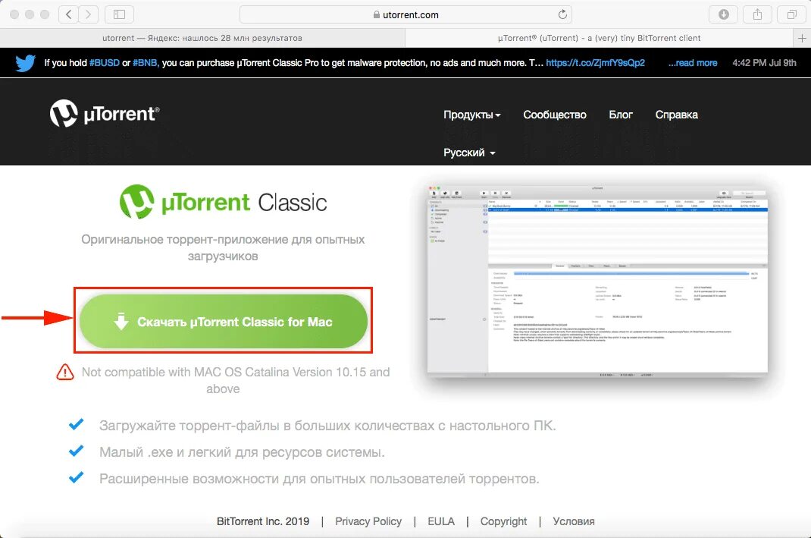This screenshot has width=811, height=538.
Task: Click the Twitter bird icon
Action: pos(25,63)
